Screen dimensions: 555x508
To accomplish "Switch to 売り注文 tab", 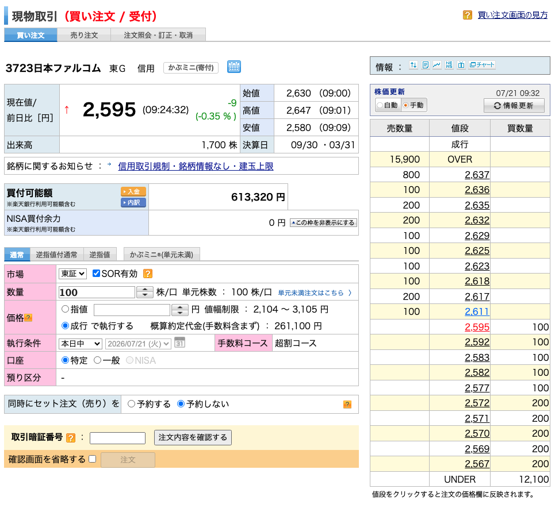I will pos(84,35).
